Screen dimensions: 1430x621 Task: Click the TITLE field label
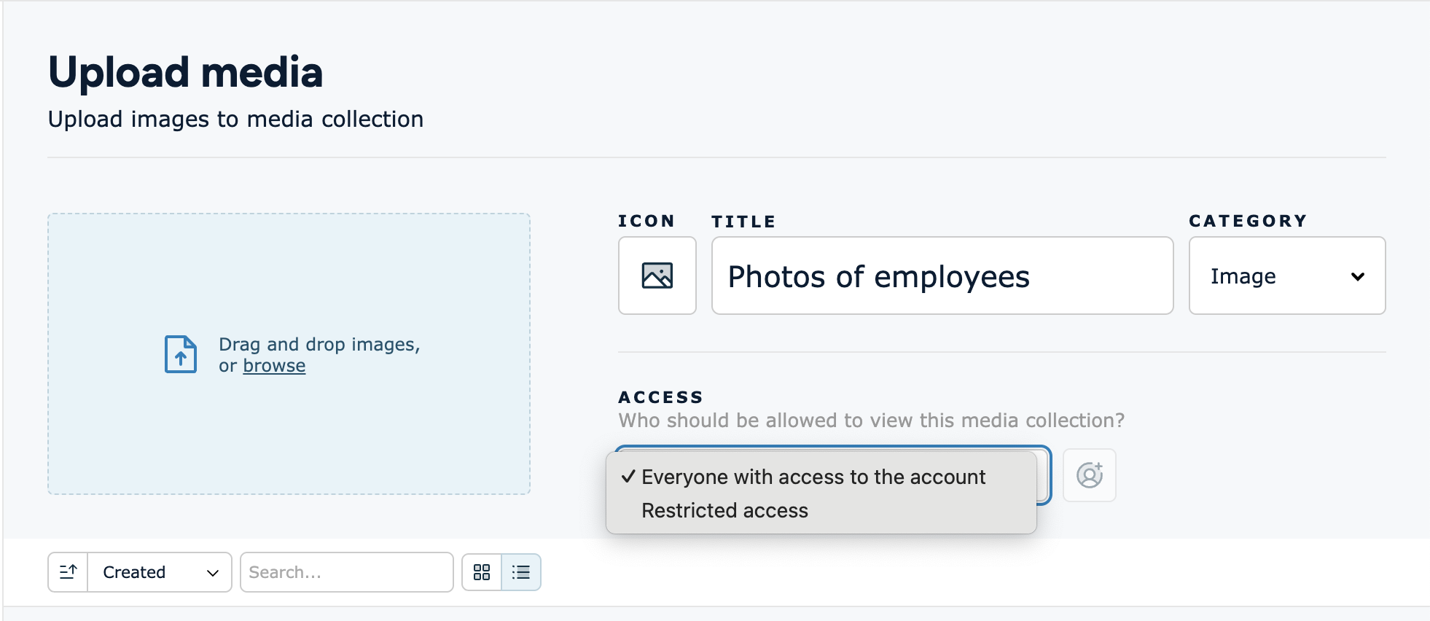tap(743, 222)
